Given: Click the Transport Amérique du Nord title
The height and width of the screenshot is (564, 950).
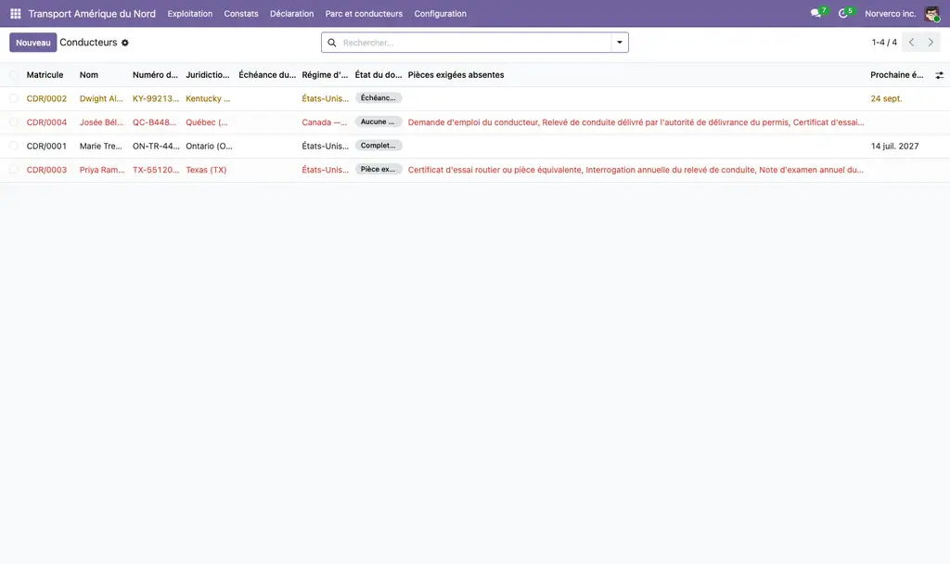Looking at the screenshot, I should [x=92, y=13].
